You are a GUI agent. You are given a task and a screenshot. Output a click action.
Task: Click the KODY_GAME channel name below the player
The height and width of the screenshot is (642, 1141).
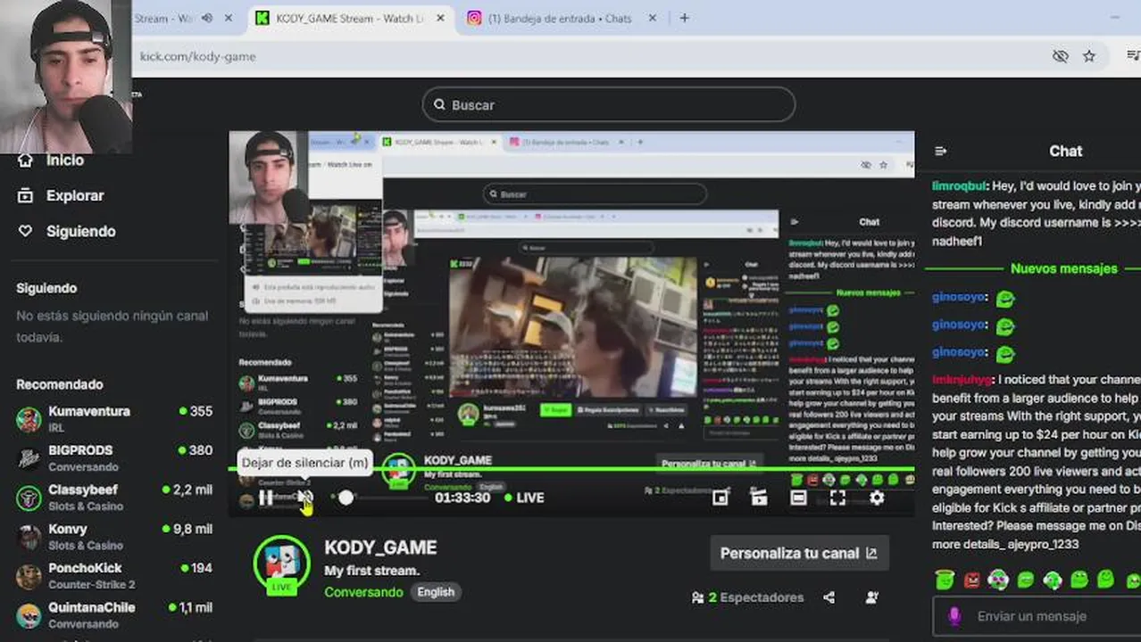(x=380, y=547)
